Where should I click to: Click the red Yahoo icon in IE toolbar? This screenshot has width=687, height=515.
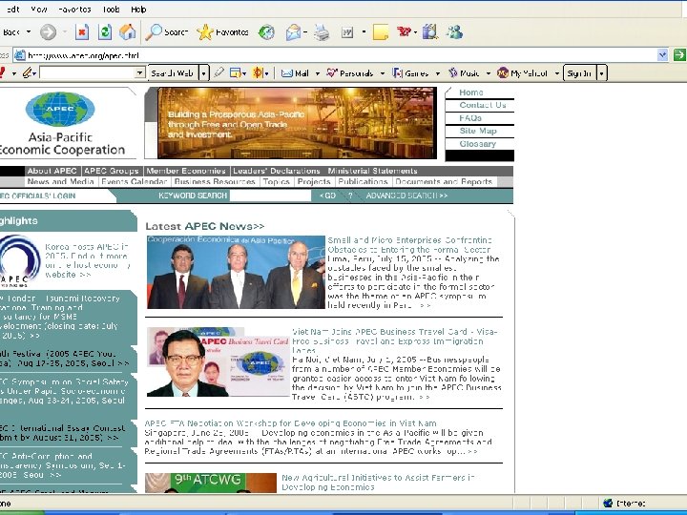(404, 32)
